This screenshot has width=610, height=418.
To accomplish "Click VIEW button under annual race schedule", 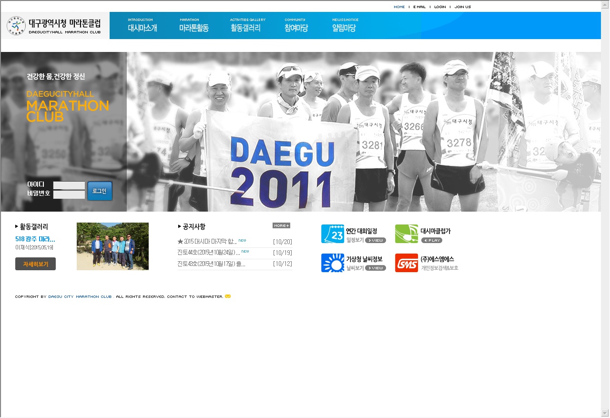I will coord(375,240).
